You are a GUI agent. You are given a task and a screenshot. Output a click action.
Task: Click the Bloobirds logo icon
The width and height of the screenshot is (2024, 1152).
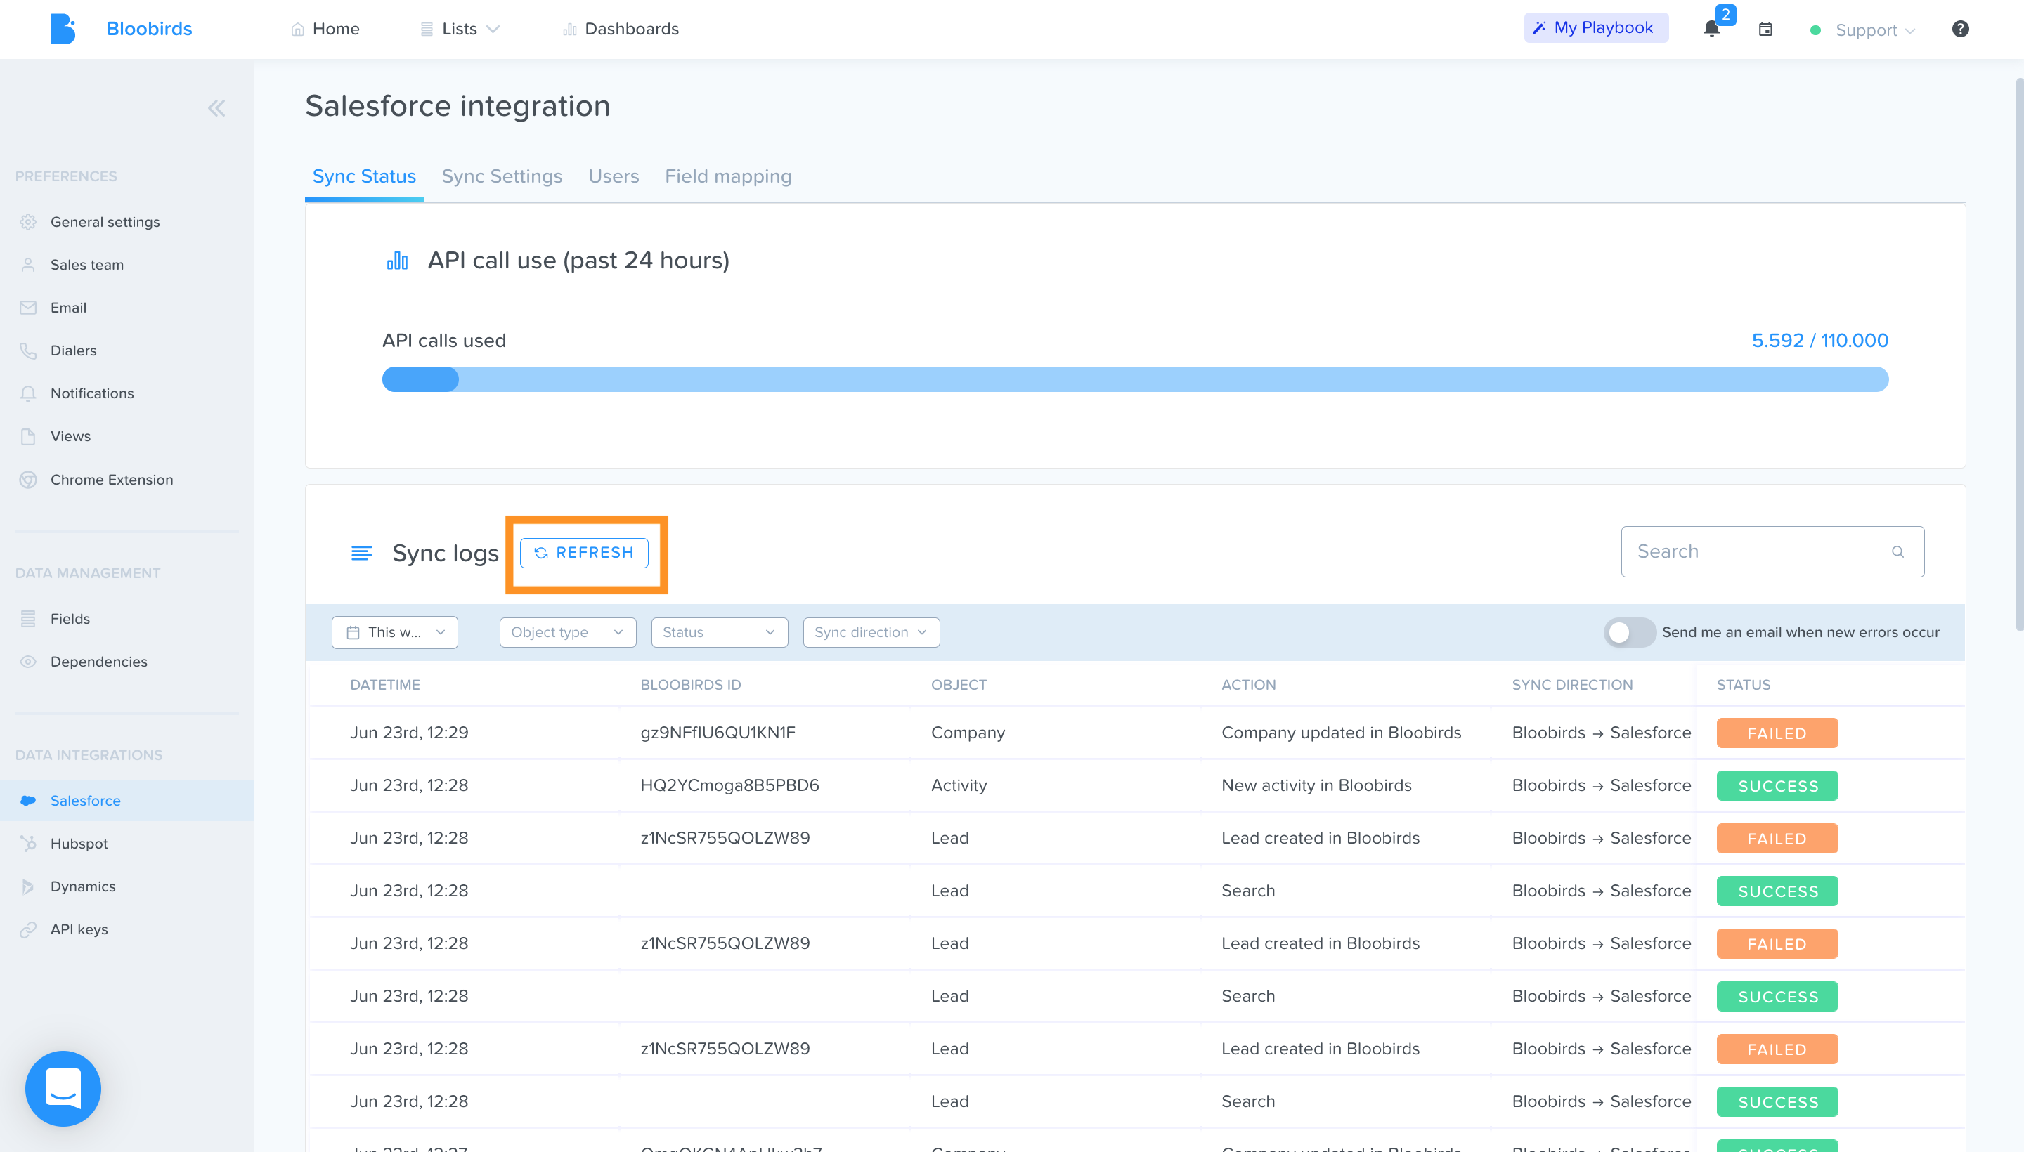coord(63,30)
